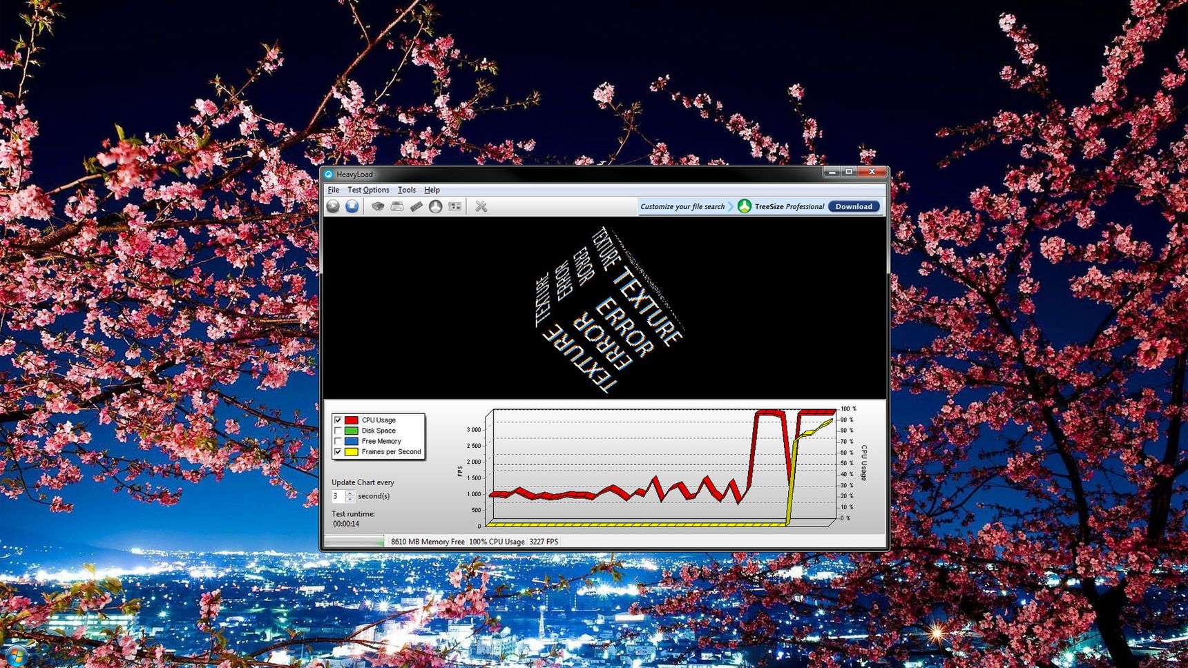Open options via wrench and screwdriver icon
The height and width of the screenshot is (668, 1188).
(x=481, y=206)
